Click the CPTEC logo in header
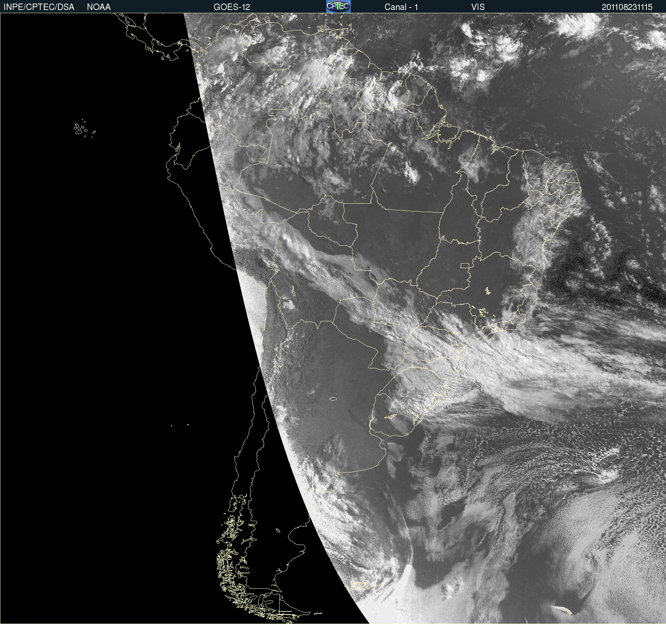 pos(338,6)
